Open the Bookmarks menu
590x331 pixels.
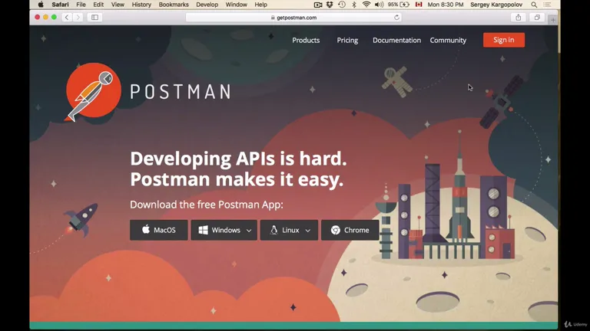pyautogui.click(x=174, y=5)
